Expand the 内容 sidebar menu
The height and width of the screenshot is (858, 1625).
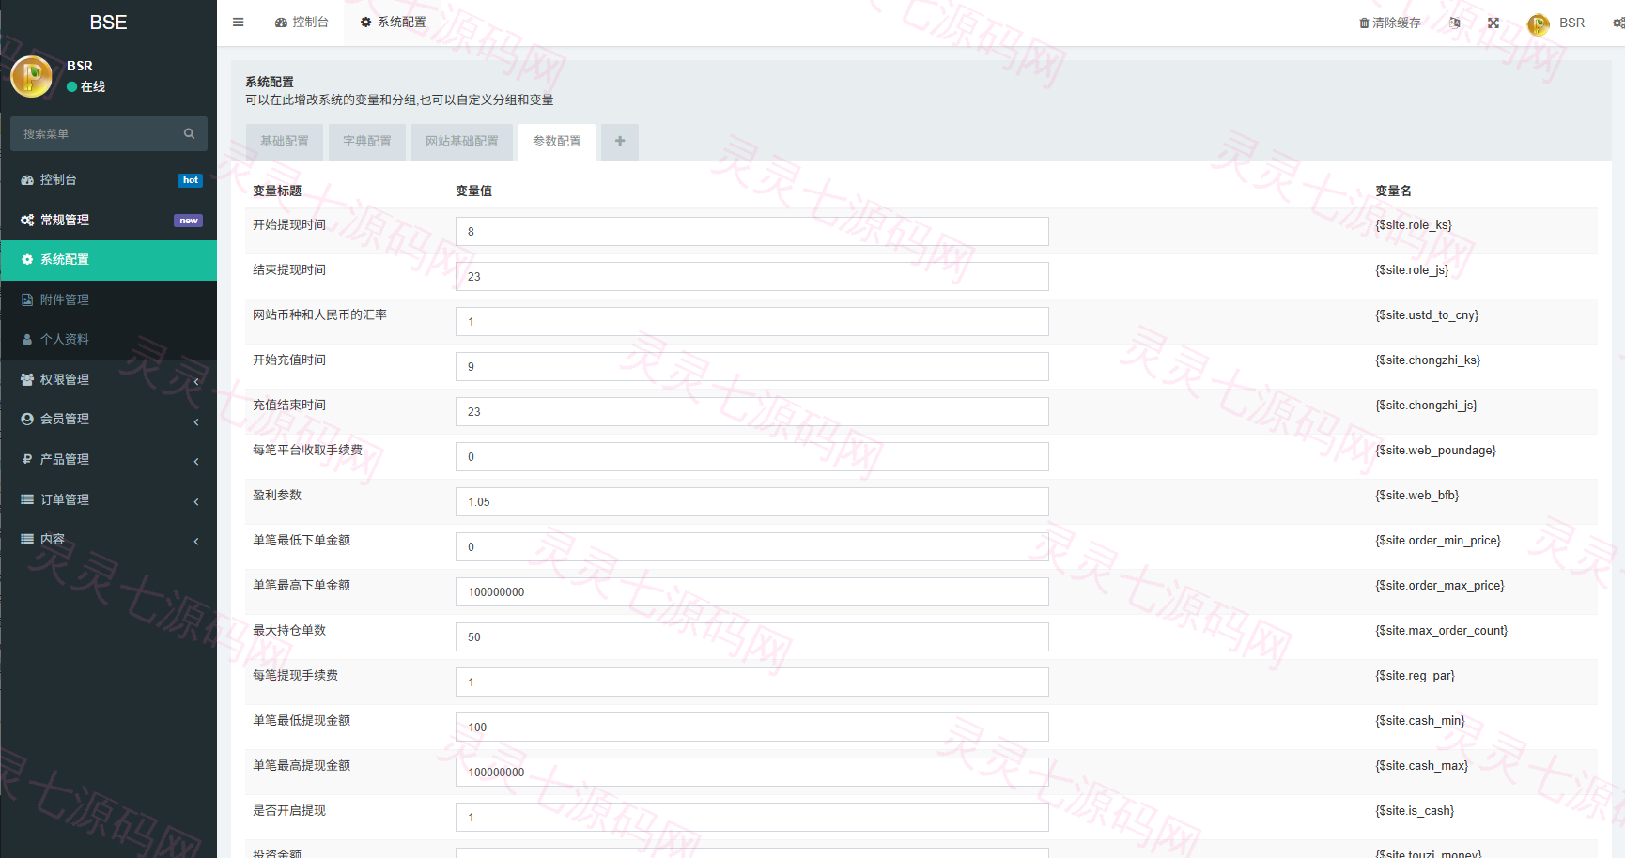point(109,540)
